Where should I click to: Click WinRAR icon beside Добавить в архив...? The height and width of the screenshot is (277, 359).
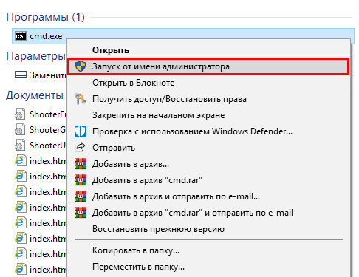click(x=81, y=164)
